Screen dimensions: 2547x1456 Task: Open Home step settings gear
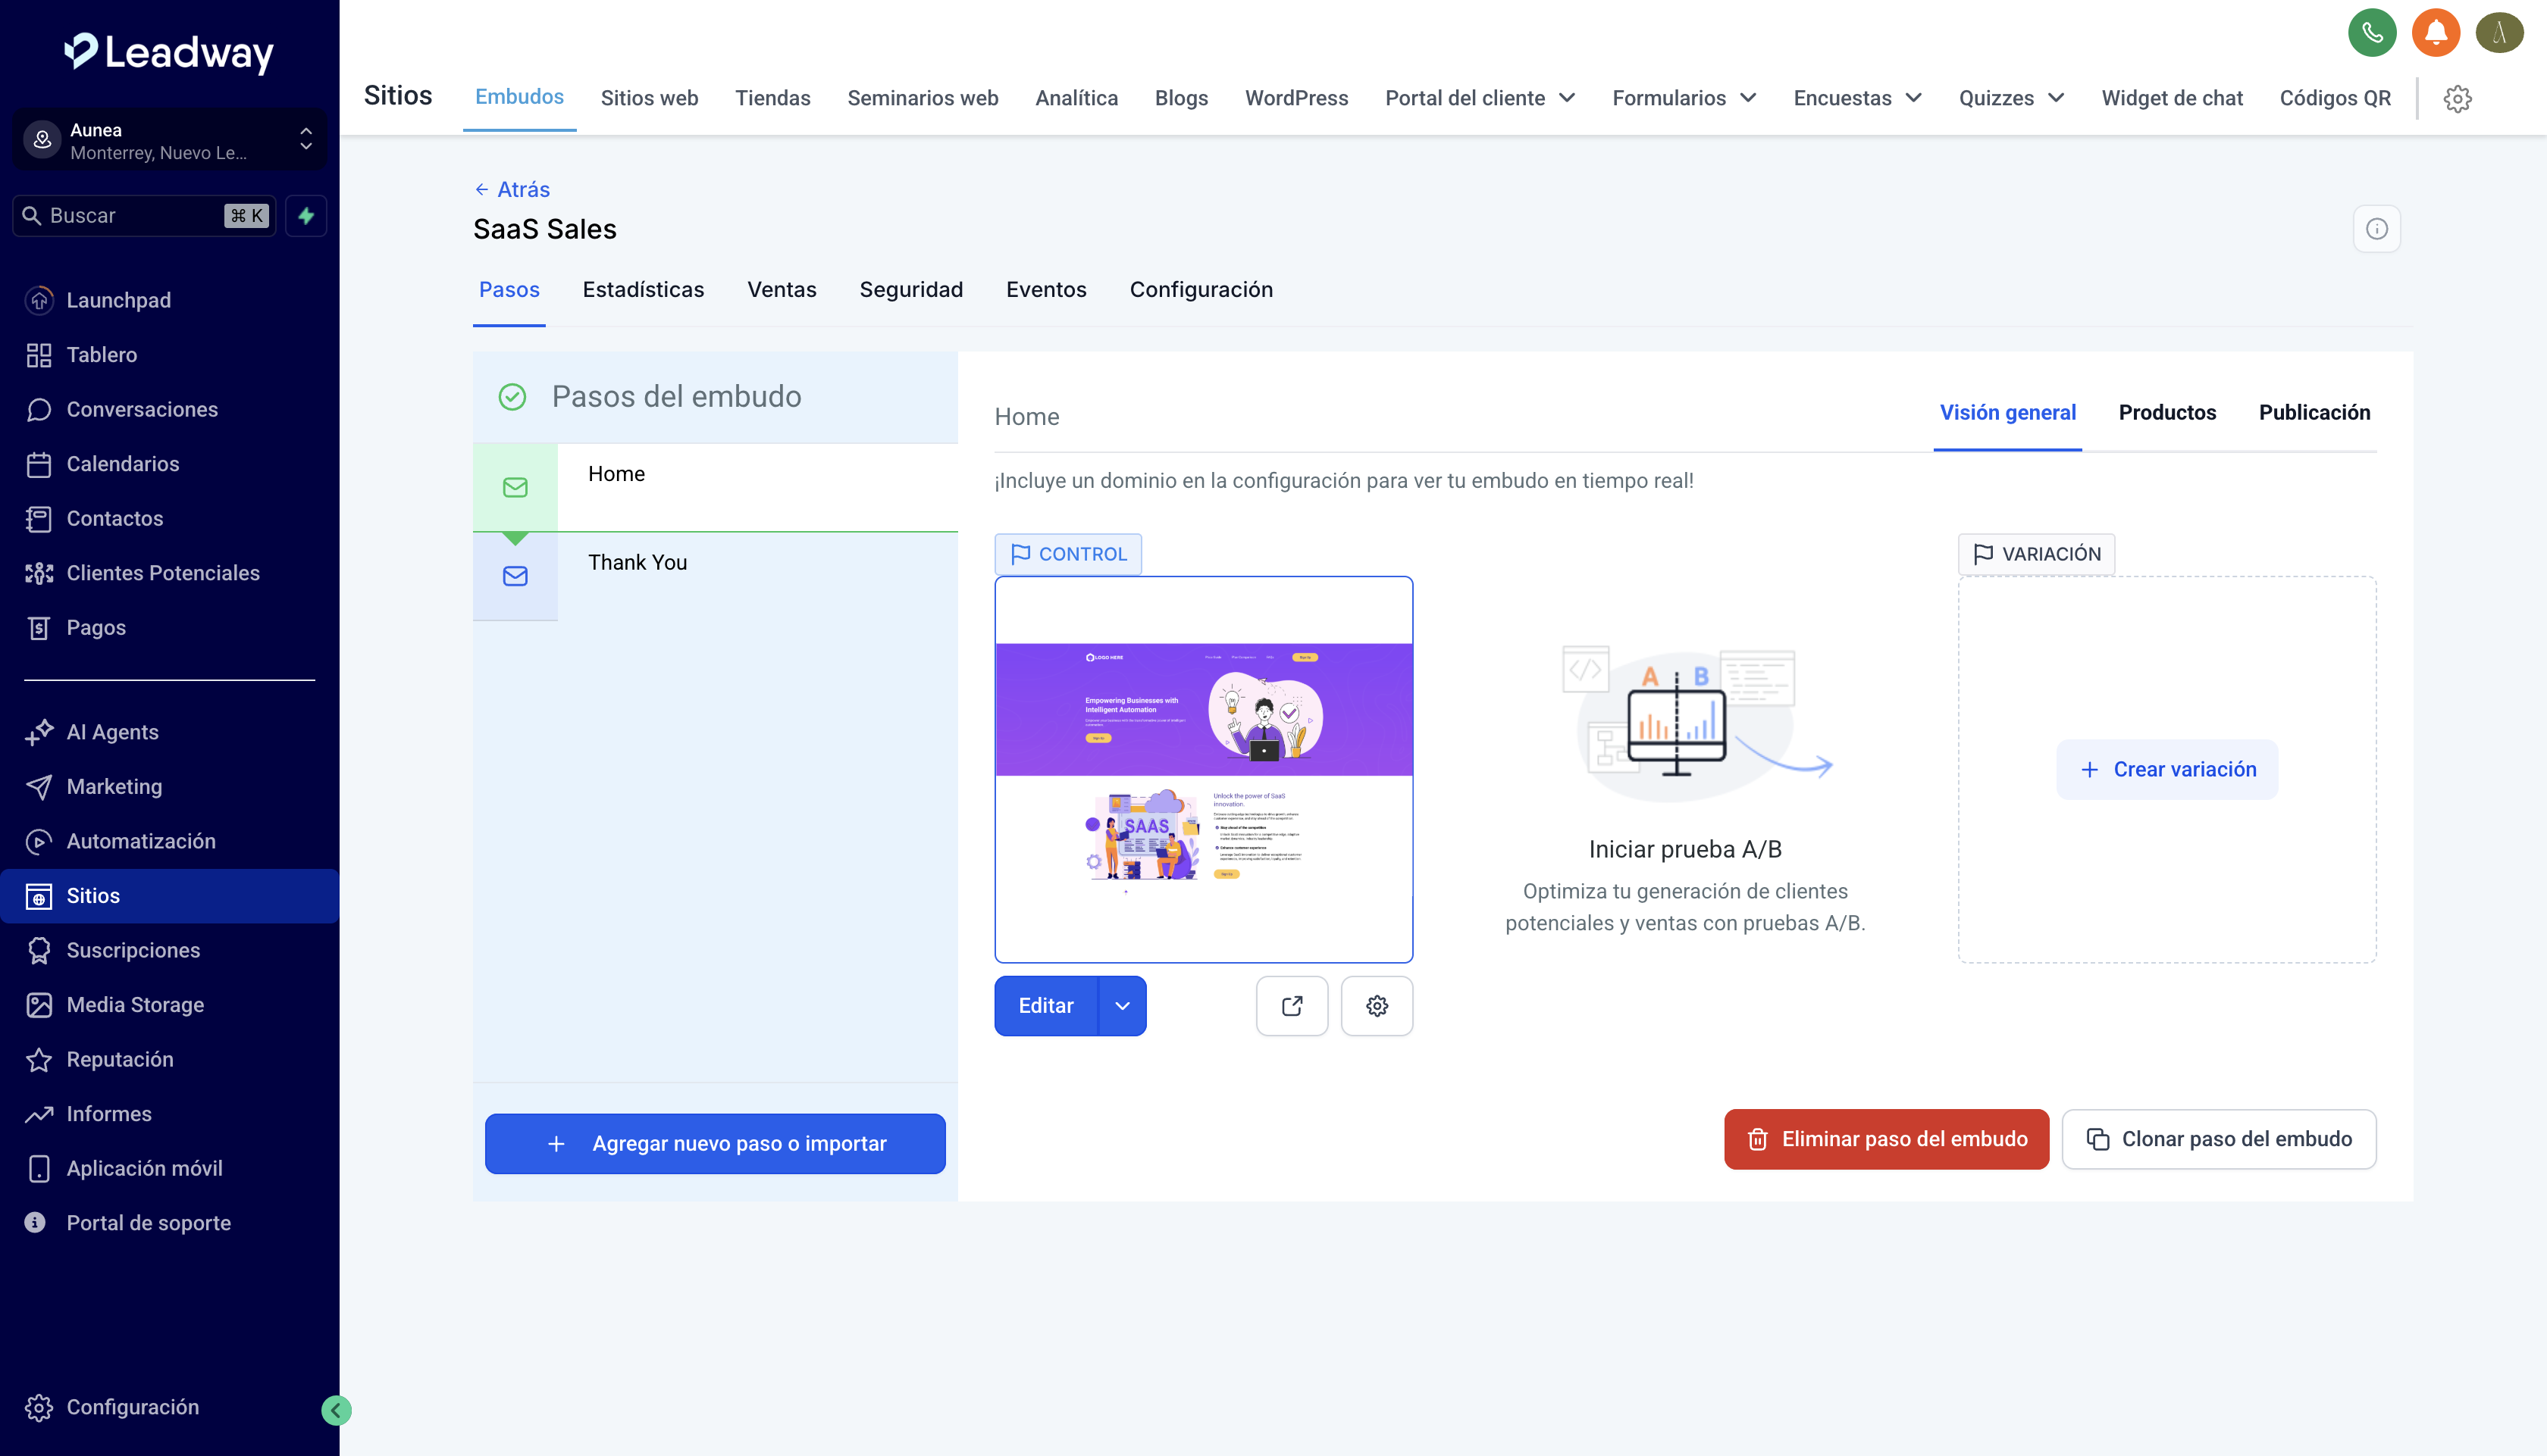point(1377,1005)
